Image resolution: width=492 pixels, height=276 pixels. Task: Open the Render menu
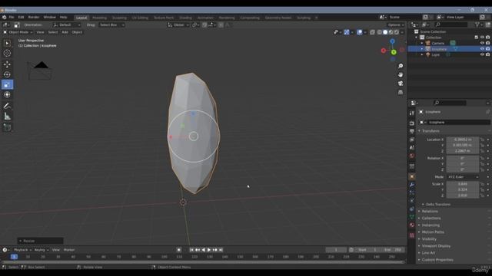tap(34, 17)
